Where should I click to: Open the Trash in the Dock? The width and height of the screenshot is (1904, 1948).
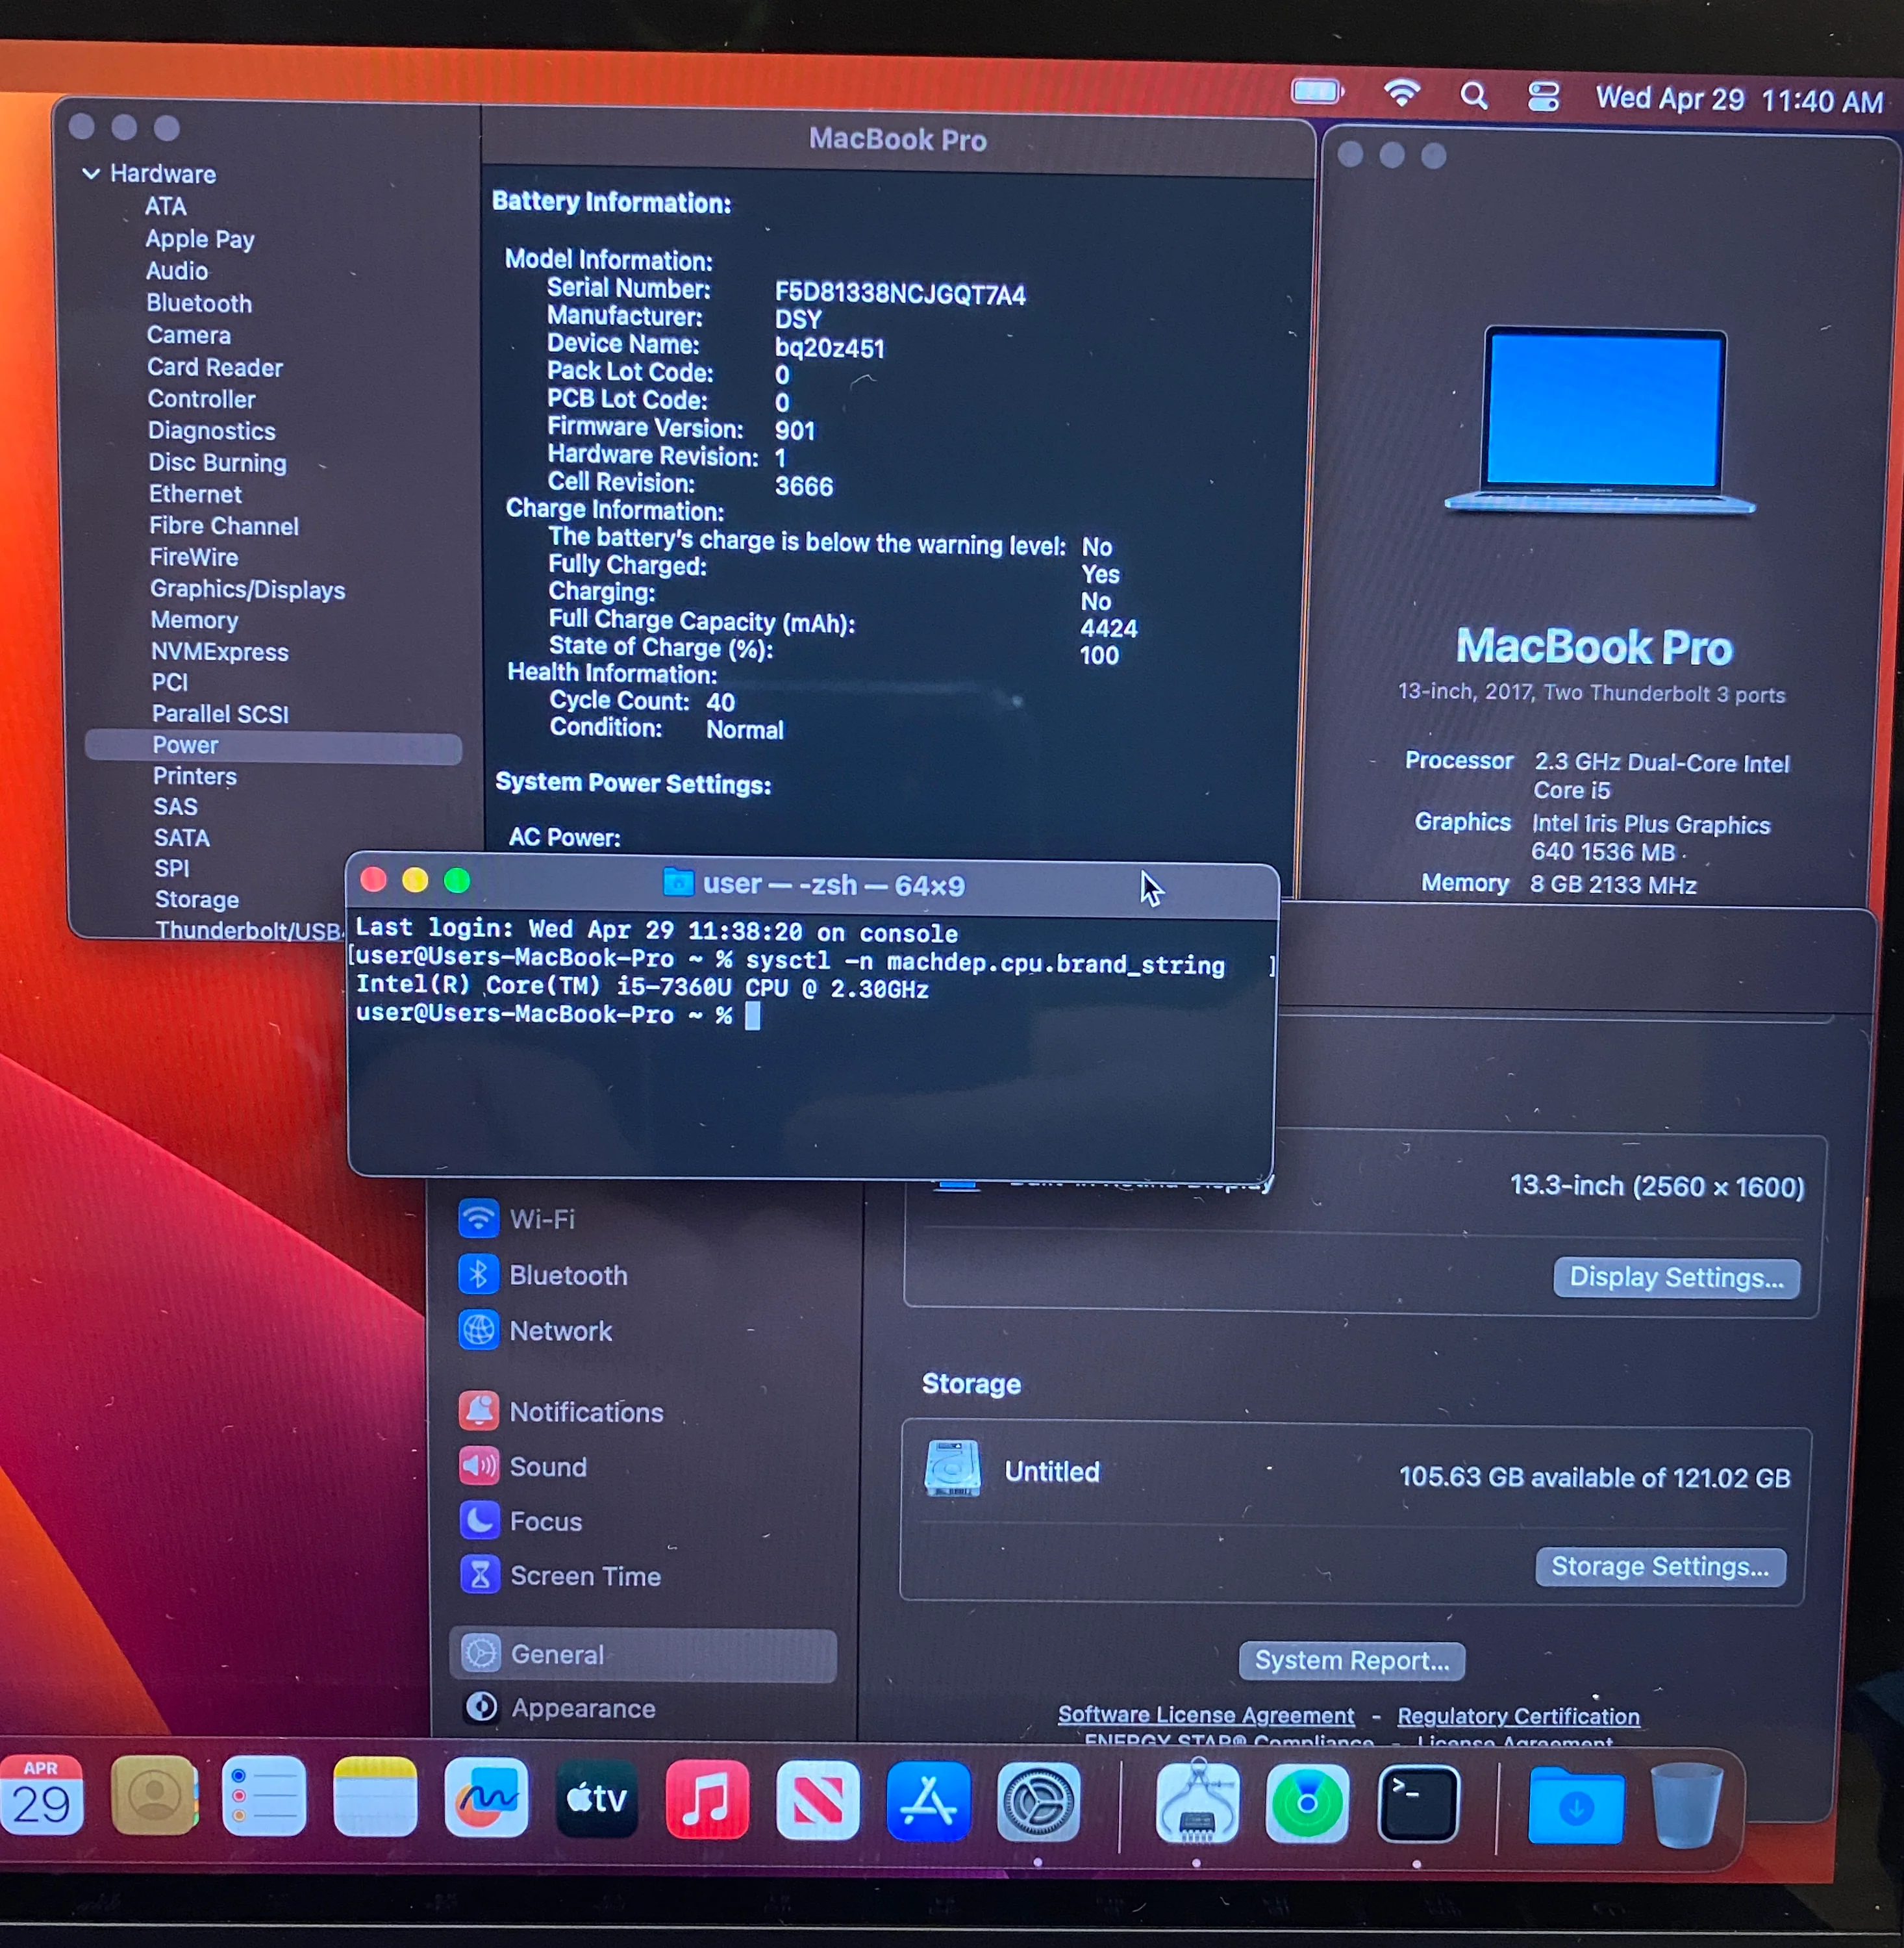(x=1686, y=1806)
